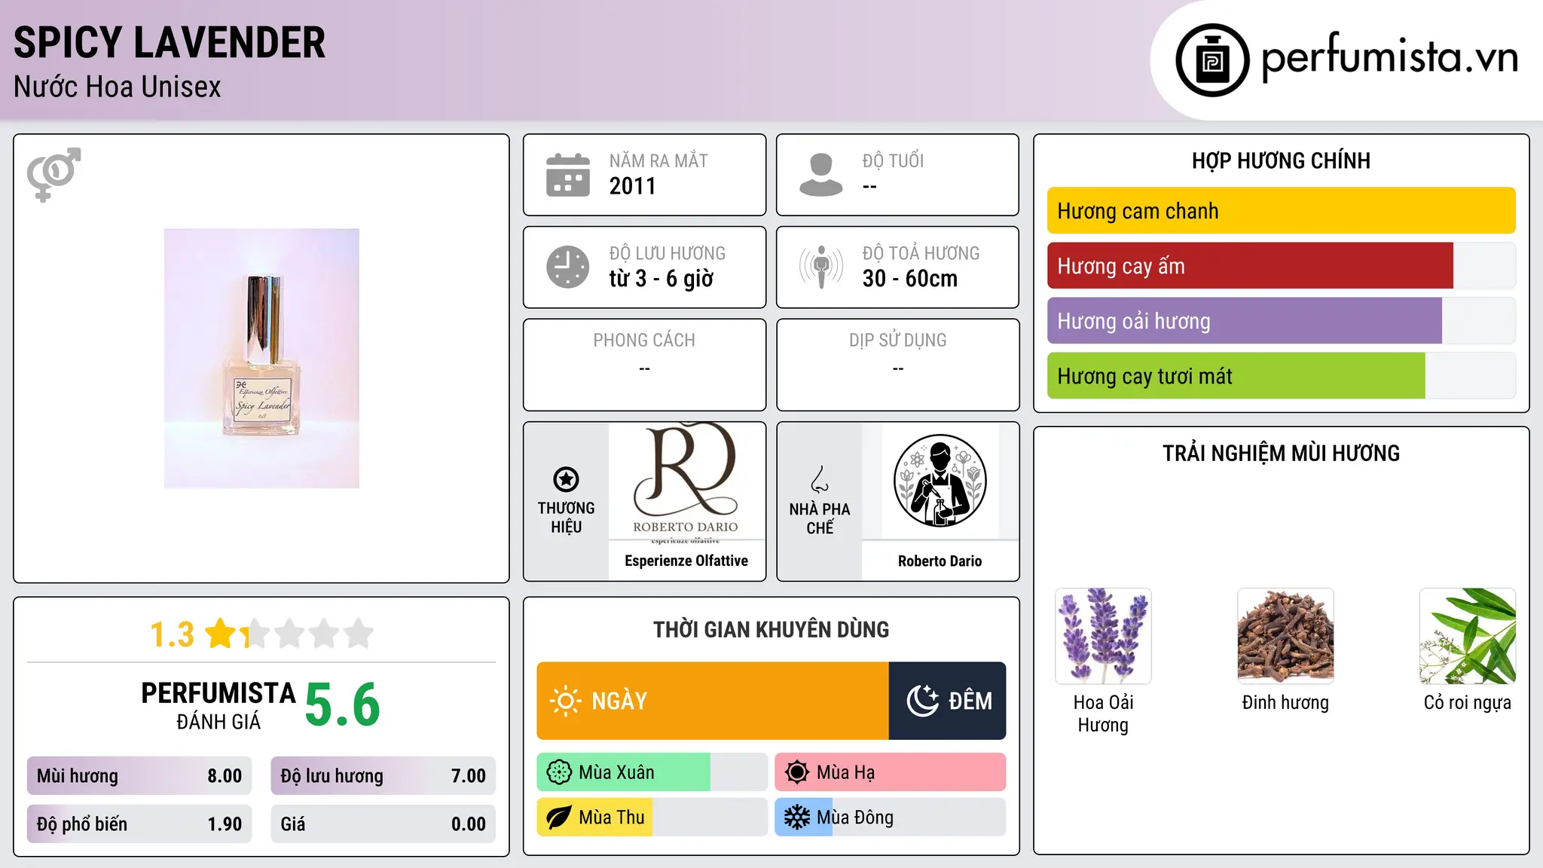This screenshot has width=1543, height=868.
Task: Select the Cỏ roi ngựa verbena image
Action: (x=1468, y=636)
